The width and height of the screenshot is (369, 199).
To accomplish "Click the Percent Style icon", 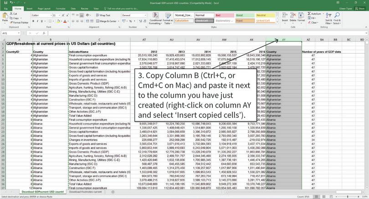I will tap(130, 21).
